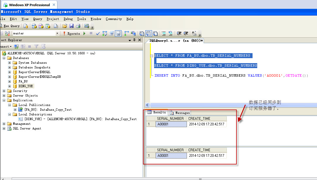The height and width of the screenshot is (180, 317).
Task: Click the Print icon
Action: [x=78, y=26]
